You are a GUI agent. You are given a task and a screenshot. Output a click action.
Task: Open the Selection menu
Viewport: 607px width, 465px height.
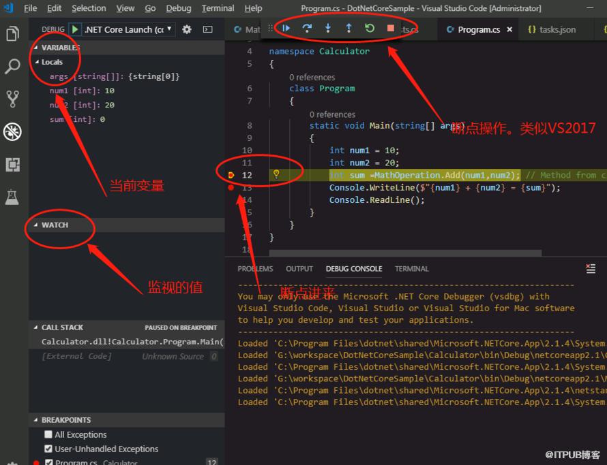tap(89, 8)
